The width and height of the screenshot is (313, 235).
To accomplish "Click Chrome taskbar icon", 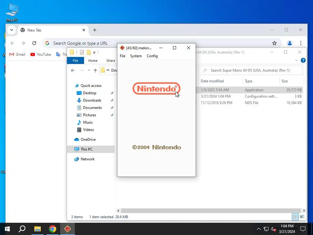I will tap(53, 229).
